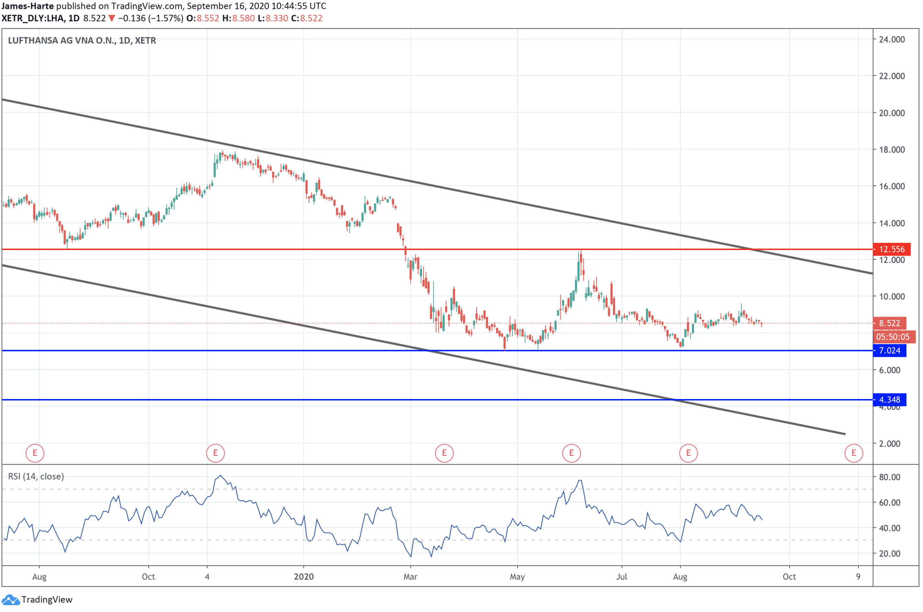Click the RSI (14, close) indicator title
The image size is (923, 612).
point(36,477)
